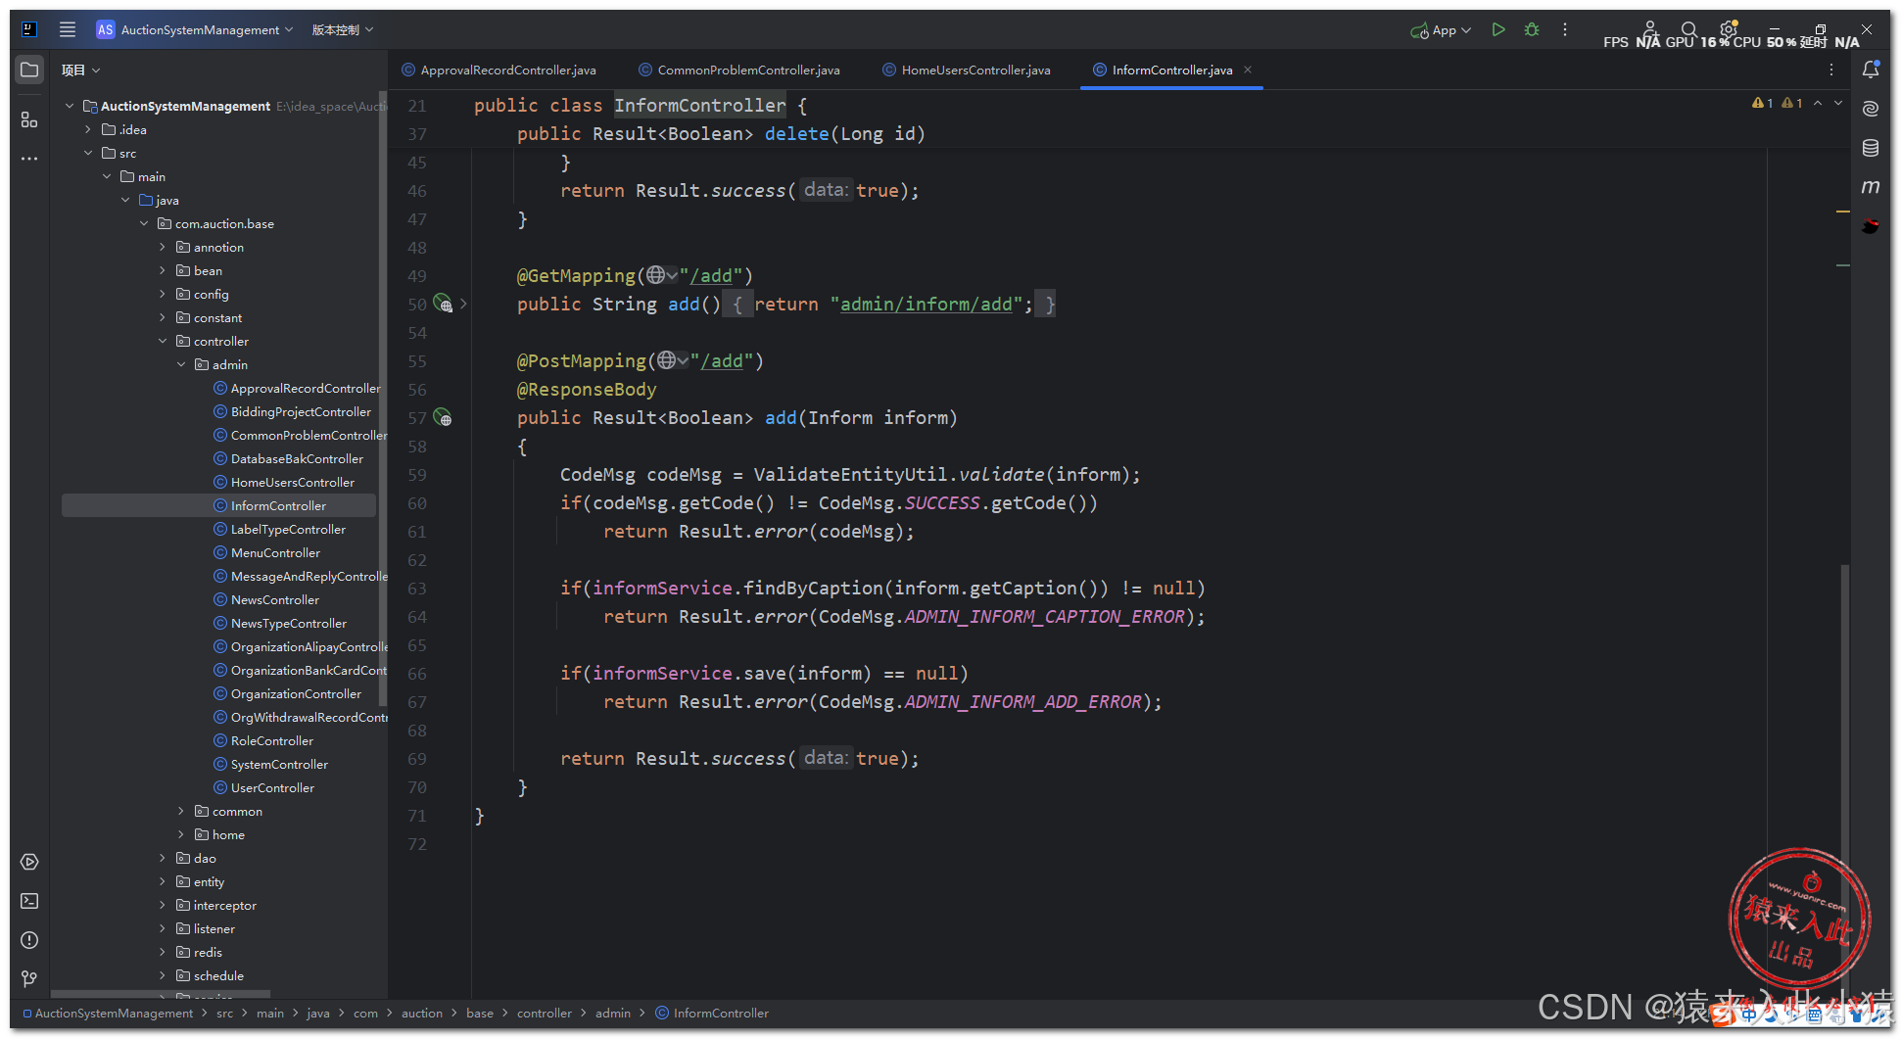Collapse the controller package
1901x1039 pixels.
tap(163, 341)
